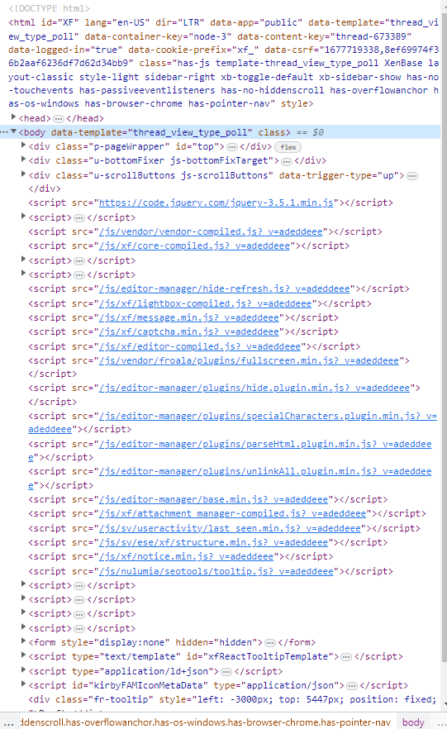Click the flex badge beside p-pageWrapper div
This screenshot has height=729, width=447.
click(288, 147)
